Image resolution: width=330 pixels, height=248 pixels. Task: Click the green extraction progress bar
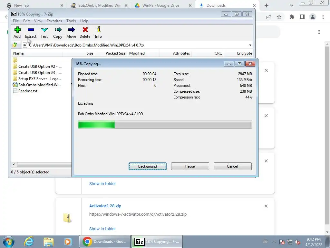[165, 124]
